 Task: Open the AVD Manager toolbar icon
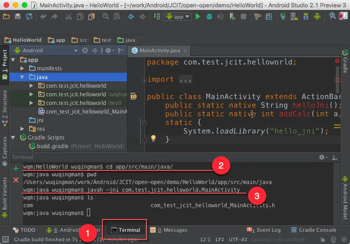click(x=294, y=16)
